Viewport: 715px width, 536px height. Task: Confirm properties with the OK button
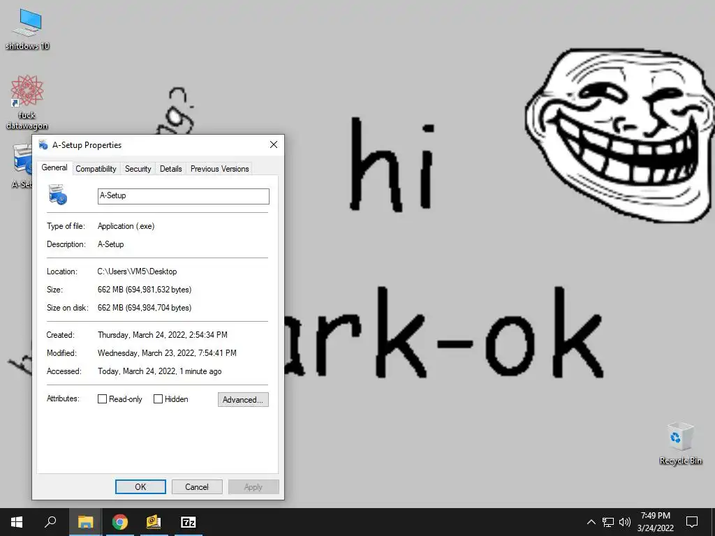click(140, 486)
